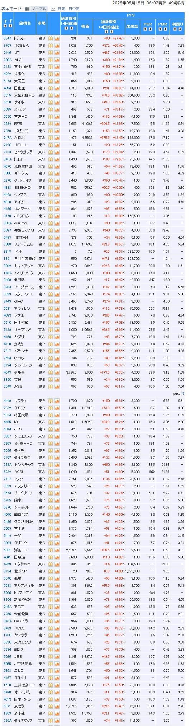The width and height of the screenshot is (190, 726).
Task: Sort ascending by PBR column arrow
Action: coord(161,29)
